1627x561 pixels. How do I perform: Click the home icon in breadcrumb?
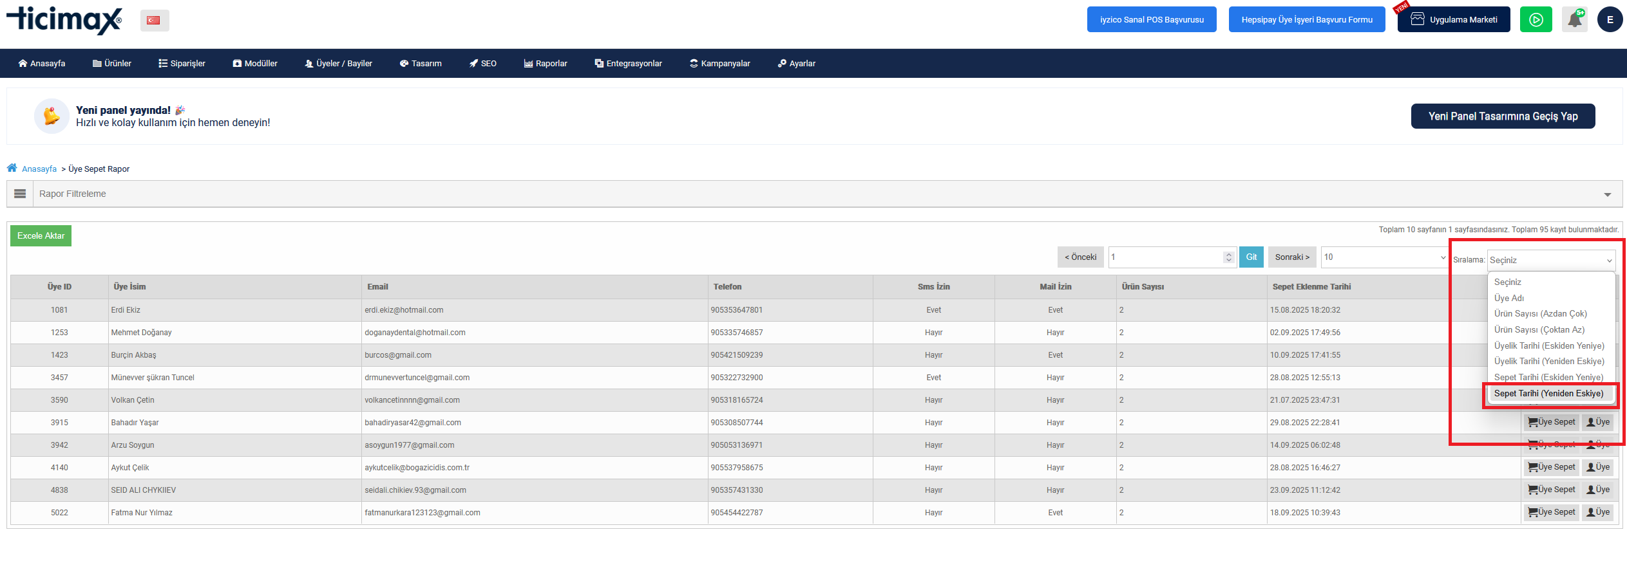[12, 169]
